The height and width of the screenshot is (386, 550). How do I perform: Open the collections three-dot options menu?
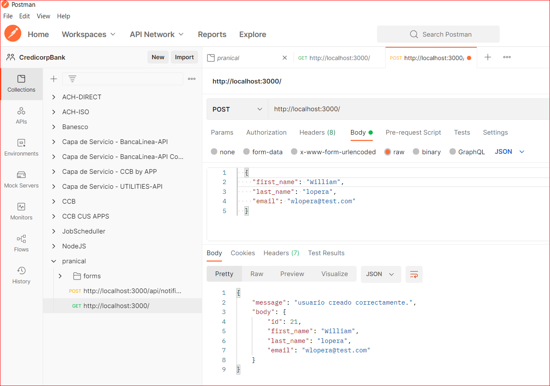(192, 79)
